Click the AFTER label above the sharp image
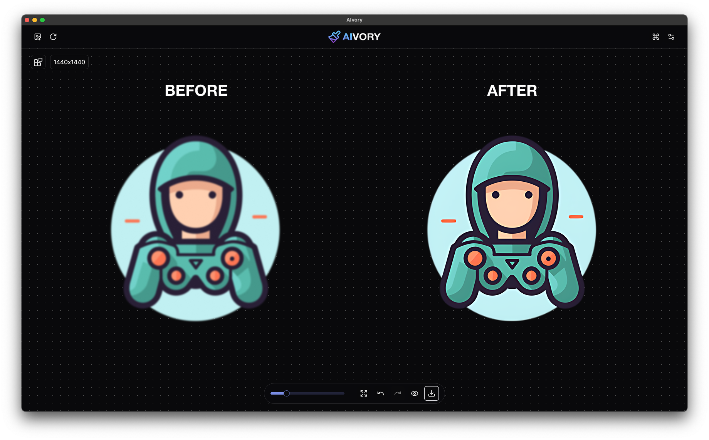The height and width of the screenshot is (440, 709). pyautogui.click(x=512, y=90)
